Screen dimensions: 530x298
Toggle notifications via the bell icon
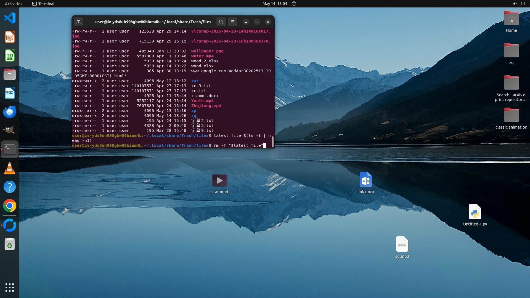tap(294, 4)
